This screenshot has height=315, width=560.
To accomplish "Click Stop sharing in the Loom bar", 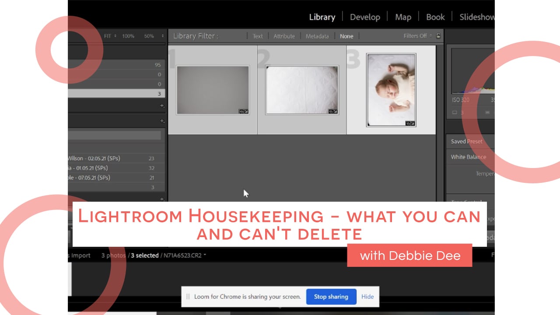I will (x=331, y=297).
